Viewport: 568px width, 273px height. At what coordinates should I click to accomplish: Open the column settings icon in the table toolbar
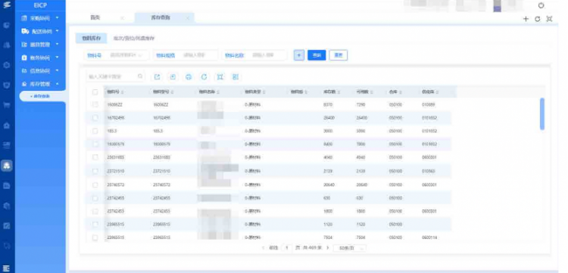236,76
